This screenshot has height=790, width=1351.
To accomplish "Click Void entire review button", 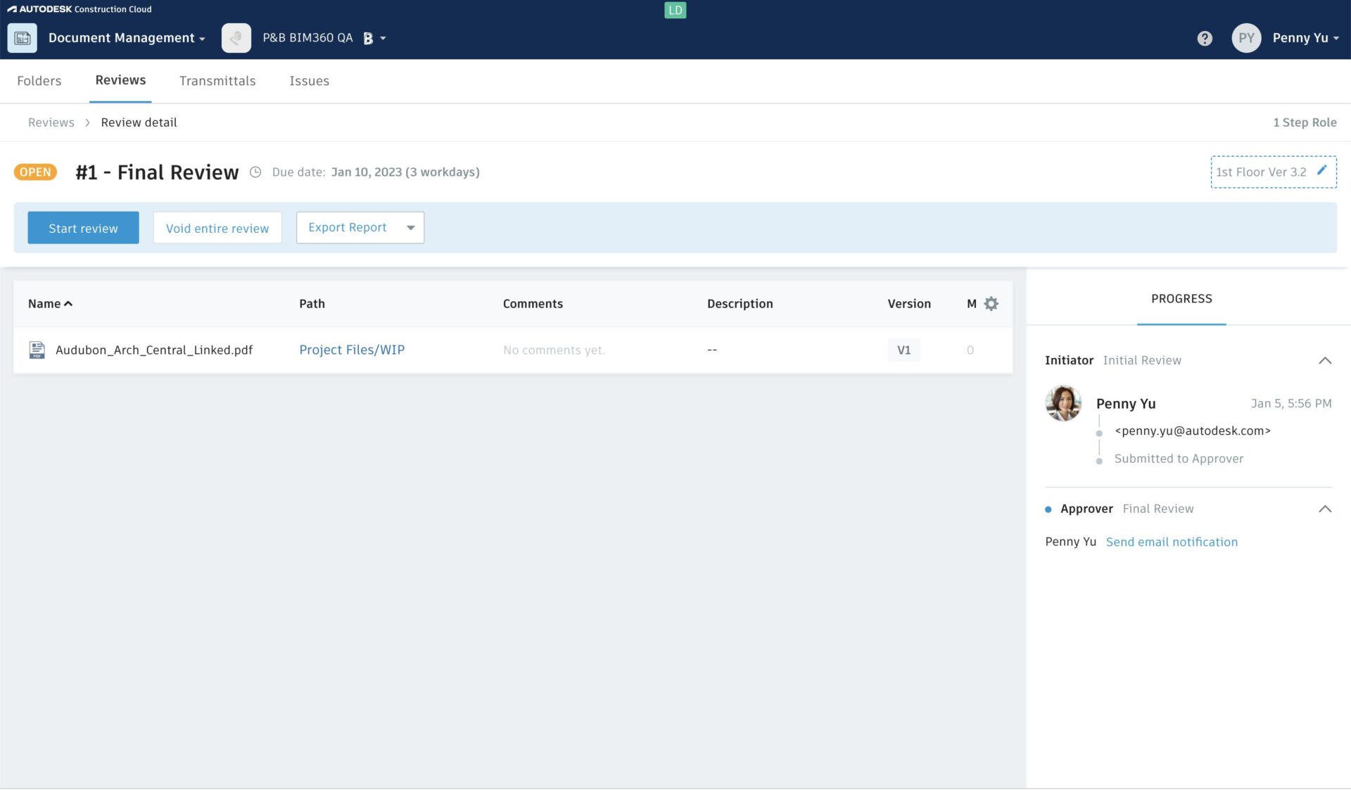I will coord(217,228).
